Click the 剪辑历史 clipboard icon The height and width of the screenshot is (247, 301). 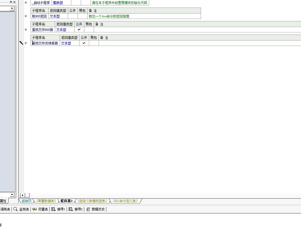pos(88,209)
